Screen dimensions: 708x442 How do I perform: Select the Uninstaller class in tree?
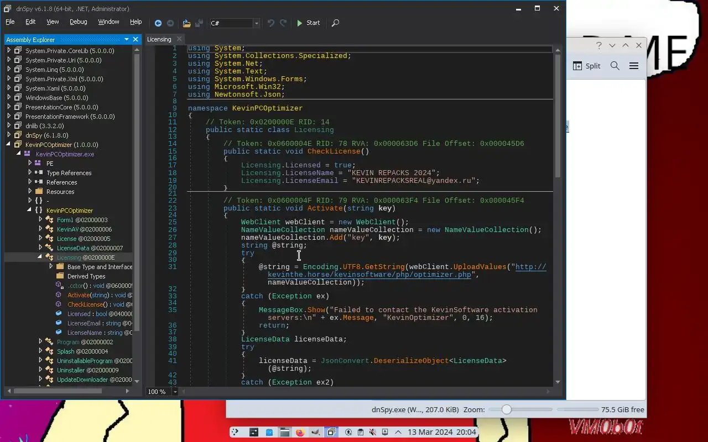click(87, 370)
